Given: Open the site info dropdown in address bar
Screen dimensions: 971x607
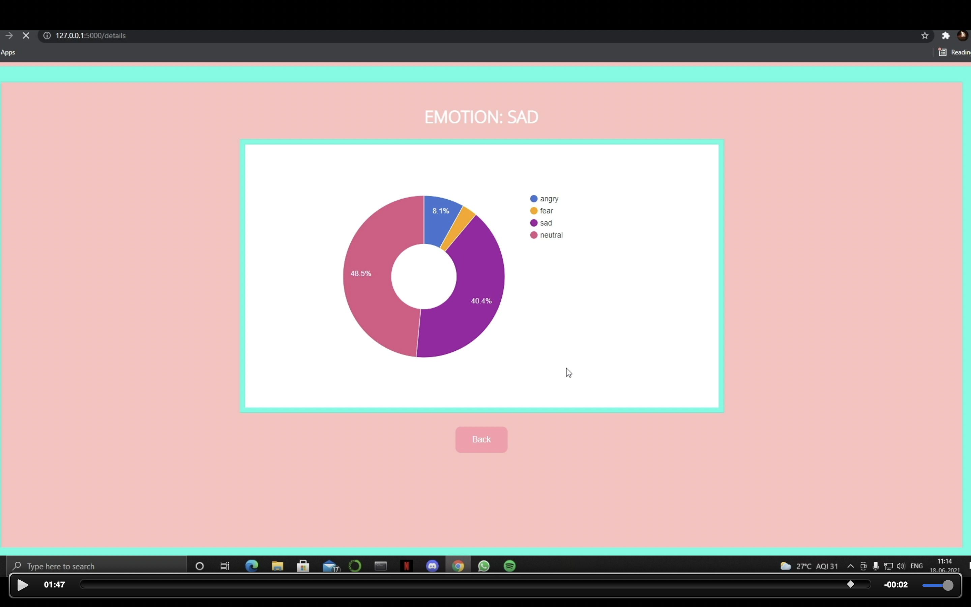Looking at the screenshot, I should click(47, 35).
